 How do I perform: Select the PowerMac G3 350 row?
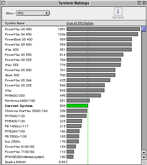[71, 55]
